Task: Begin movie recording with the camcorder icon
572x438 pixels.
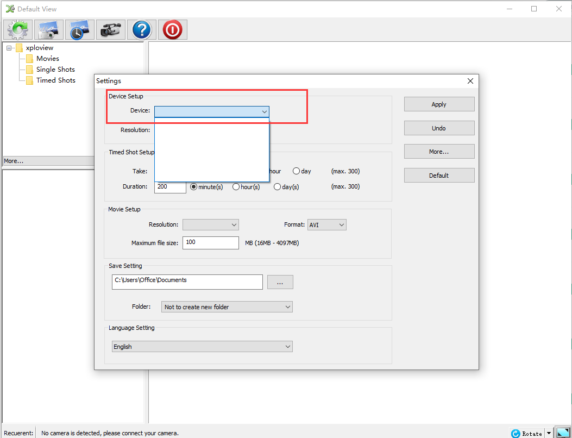Action: pyautogui.click(x=110, y=29)
